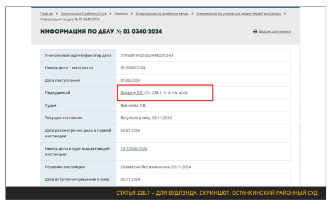Click the Судья label
Image resolution: width=329 pixels, height=203 pixels.
(50, 105)
